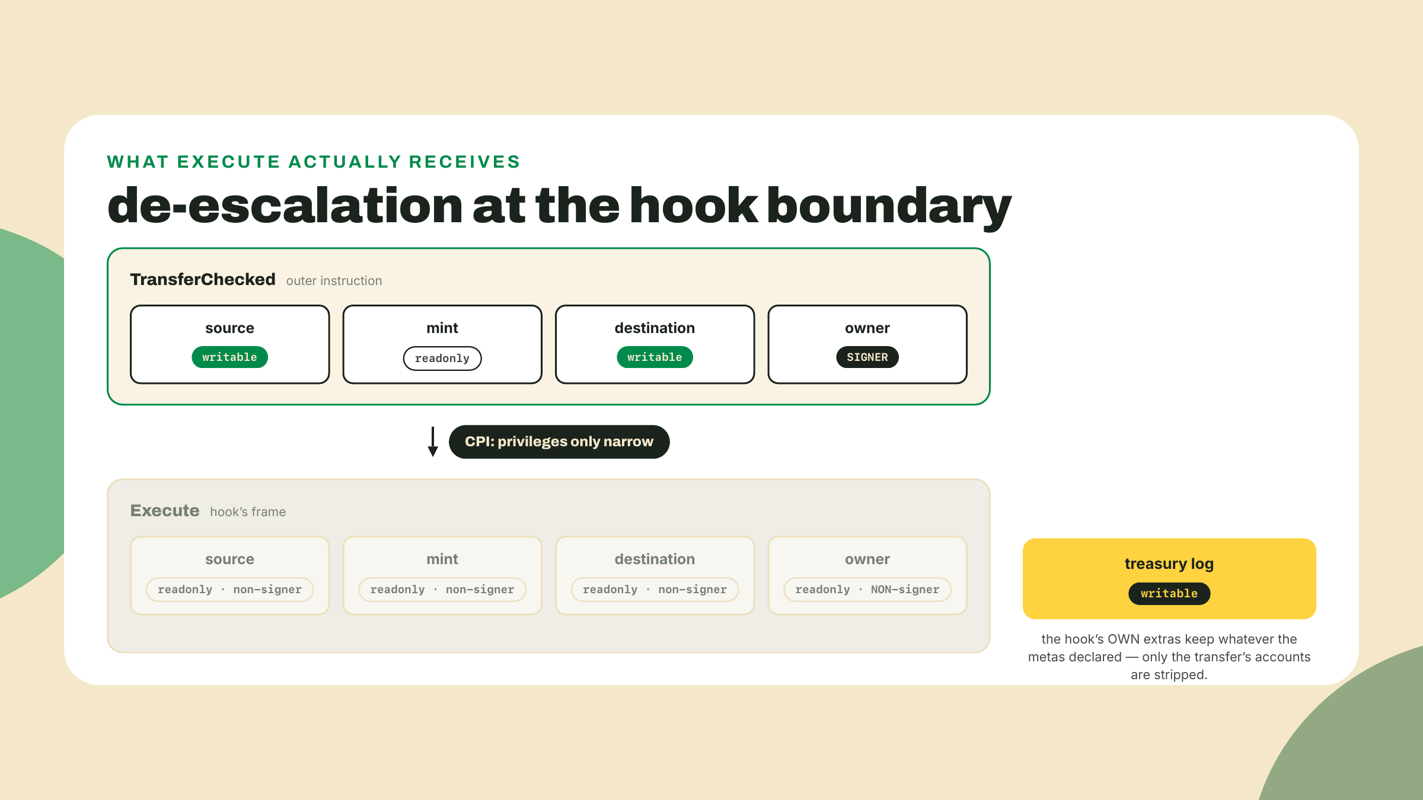Click the 'treasury log' title in the yellow card
The height and width of the screenshot is (800, 1423).
point(1169,564)
